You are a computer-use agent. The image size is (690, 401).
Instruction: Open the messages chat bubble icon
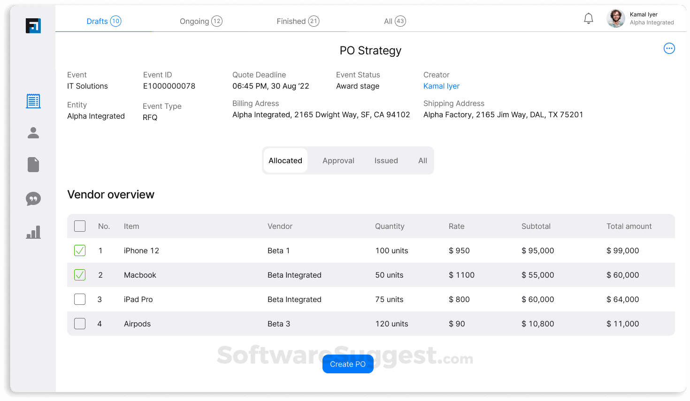click(33, 198)
